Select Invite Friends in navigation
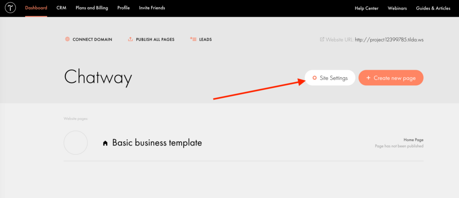Screen dimensions: 459x198 [152, 8]
